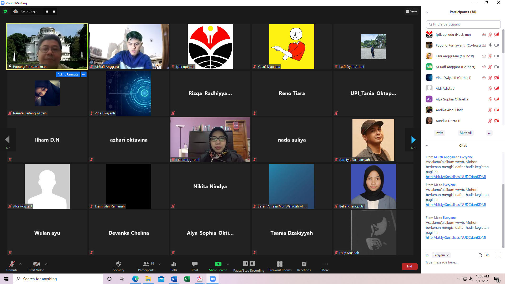Stop the recording with the square icon

click(x=54, y=12)
